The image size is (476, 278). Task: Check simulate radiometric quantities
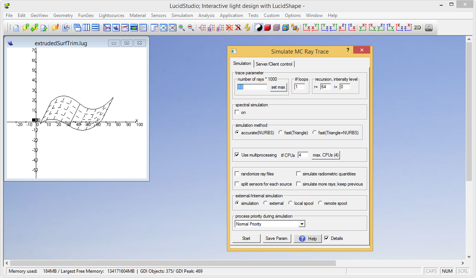(x=298, y=174)
